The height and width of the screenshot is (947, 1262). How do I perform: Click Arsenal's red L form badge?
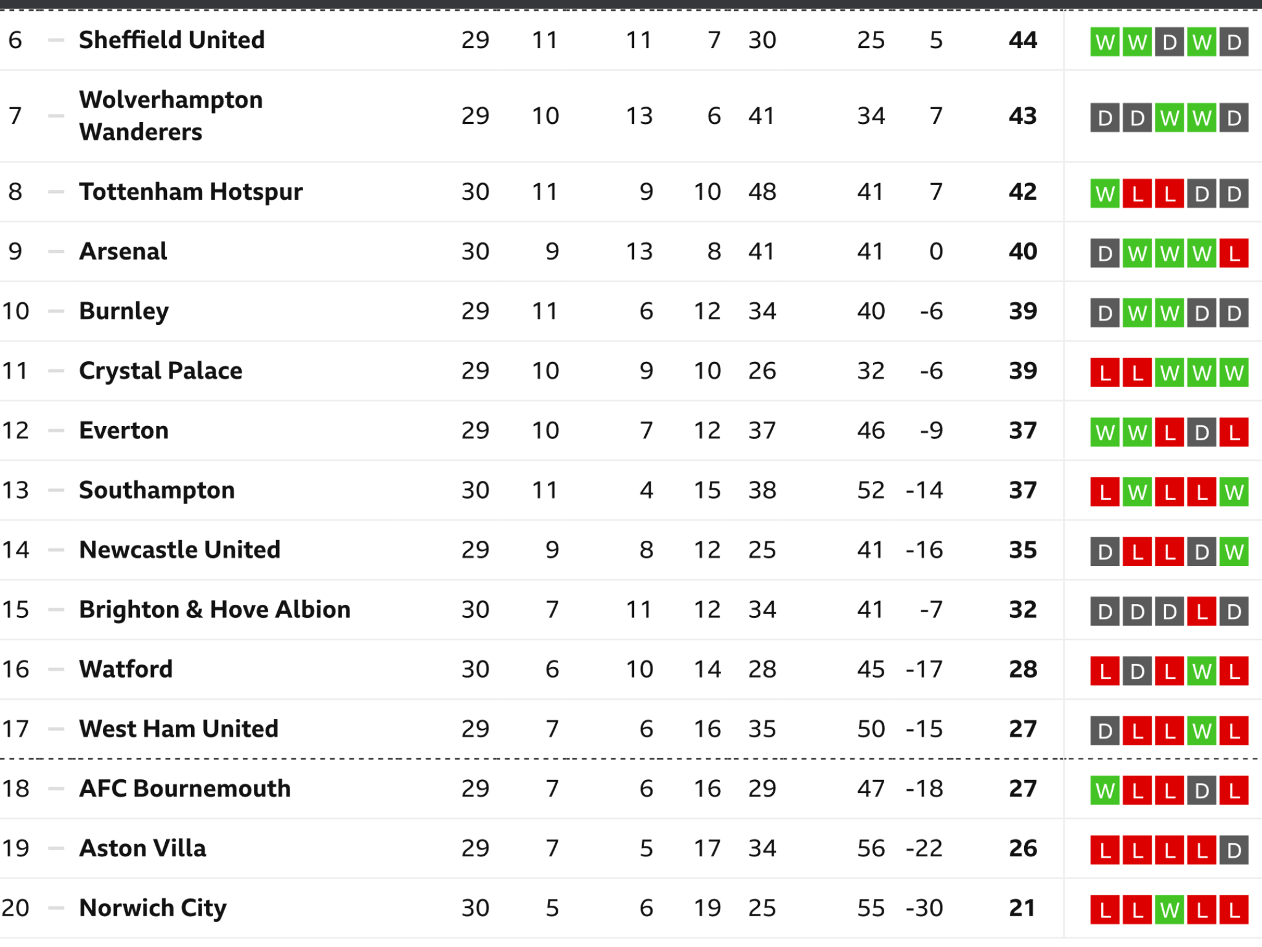pos(1234,253)
